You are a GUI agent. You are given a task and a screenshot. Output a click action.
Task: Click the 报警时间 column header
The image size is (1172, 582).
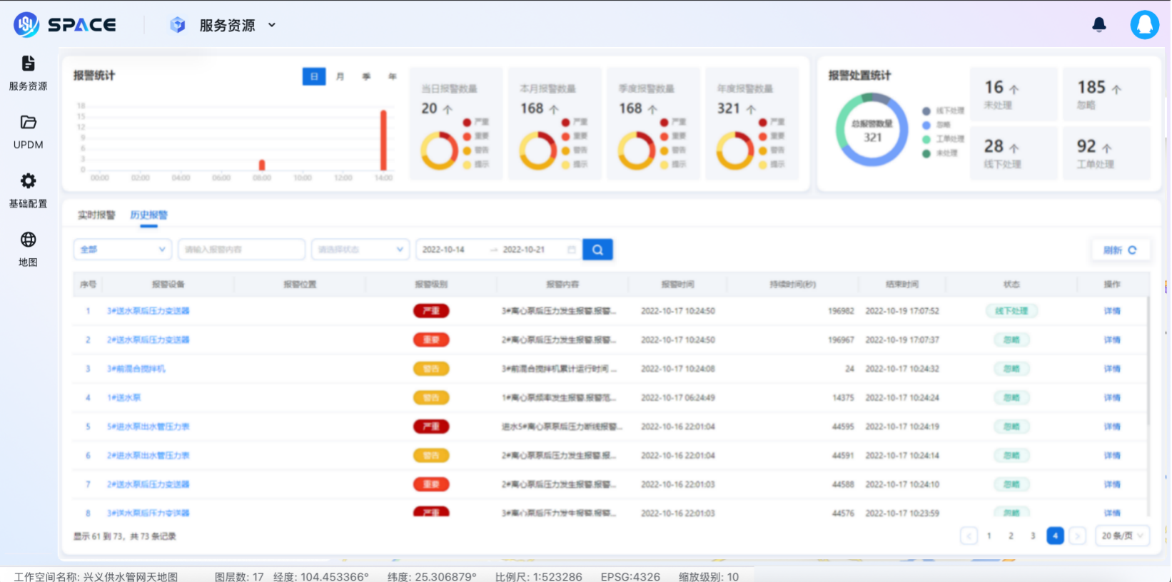[678, 284]
